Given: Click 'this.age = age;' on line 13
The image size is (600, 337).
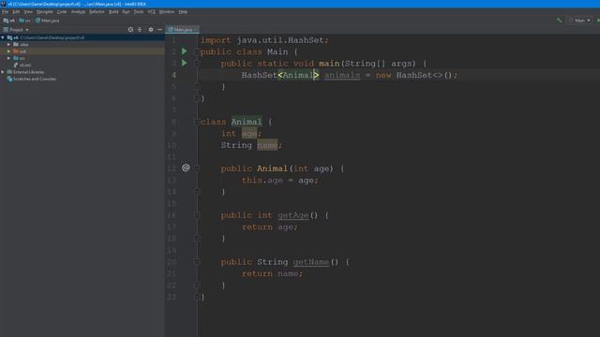Looking at the screenshot, I should [x=279, y=181].
